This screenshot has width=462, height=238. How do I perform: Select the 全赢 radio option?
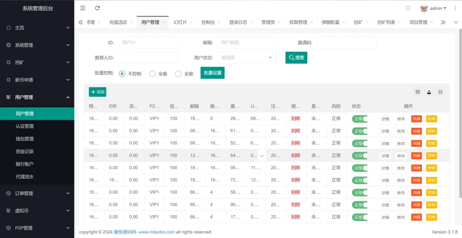[x=152, y=74]
